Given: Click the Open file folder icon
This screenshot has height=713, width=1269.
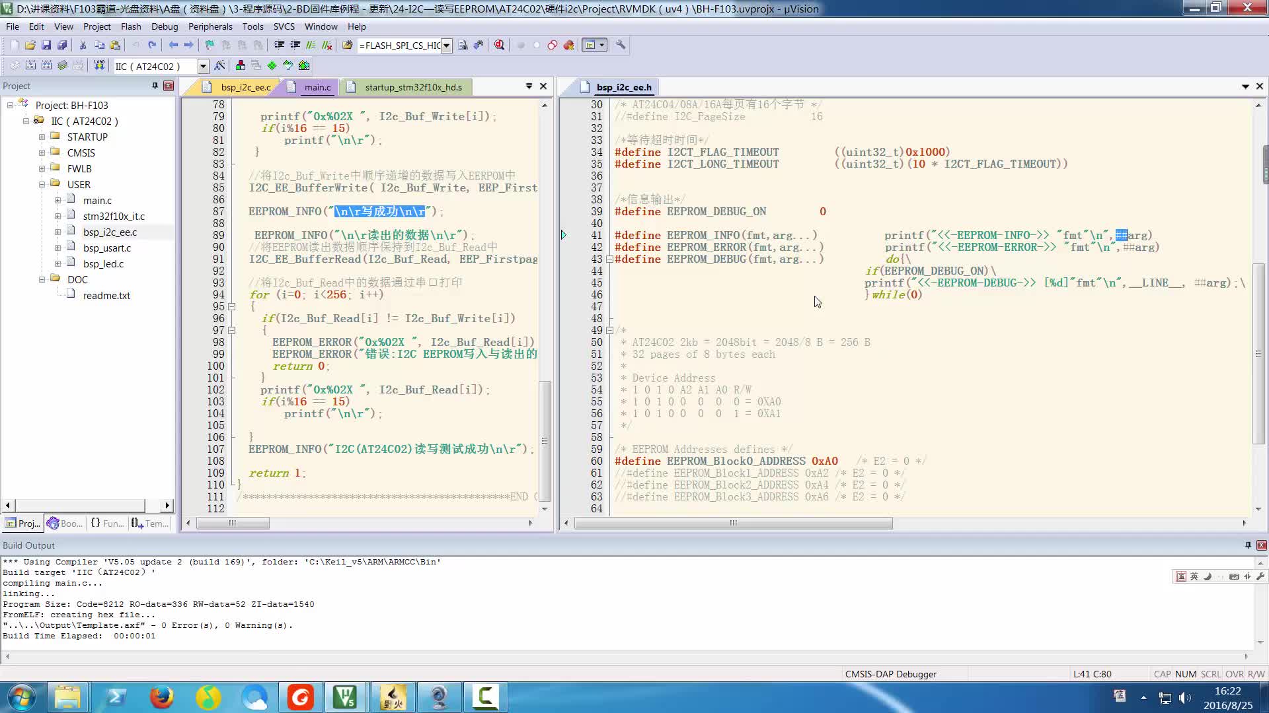Looking at the screenshot, I should click(x=30, y=45).
